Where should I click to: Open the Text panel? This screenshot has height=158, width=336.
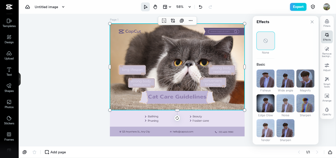9,72
